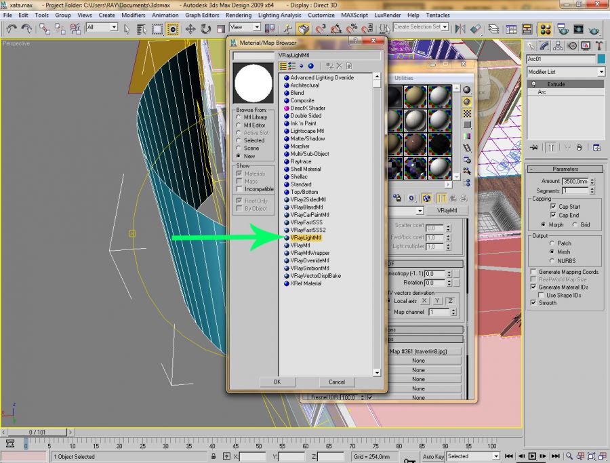610x463 pixels.
Task: Open the Modifiers menu
Action: click(134, 15)
